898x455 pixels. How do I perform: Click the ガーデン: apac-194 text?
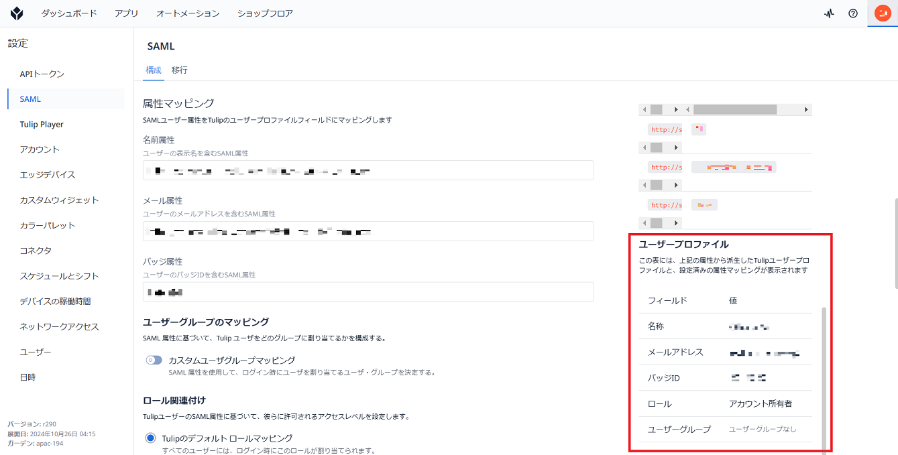tap(36, 444)
